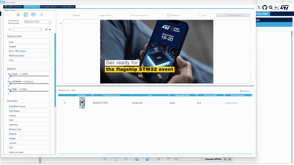Collapse the PRODUCT INFO section

[x=51, y=36]
